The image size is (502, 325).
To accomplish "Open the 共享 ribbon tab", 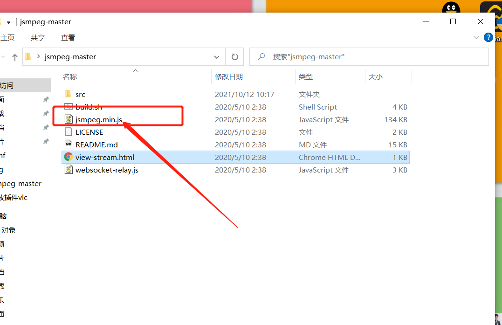I will pos(37,37).
